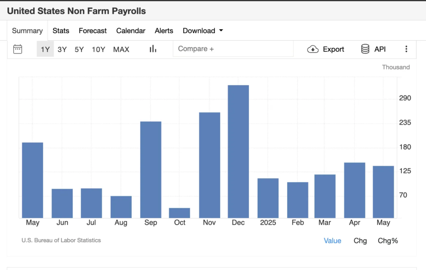This screenshot has width=426, height=270.
Task: Click the 2025 January bar
Action: click(268, 198)
